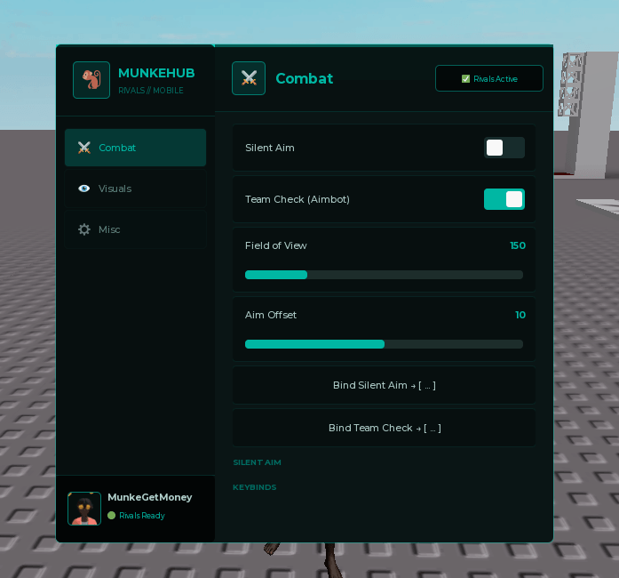Click the MUNKEHUB title text

pos(156,73)
